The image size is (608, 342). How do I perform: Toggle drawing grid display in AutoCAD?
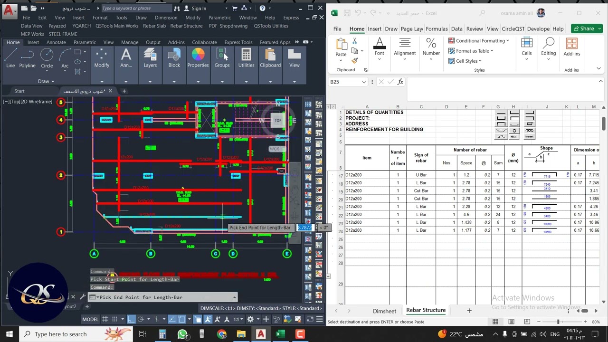coord(105,319)
